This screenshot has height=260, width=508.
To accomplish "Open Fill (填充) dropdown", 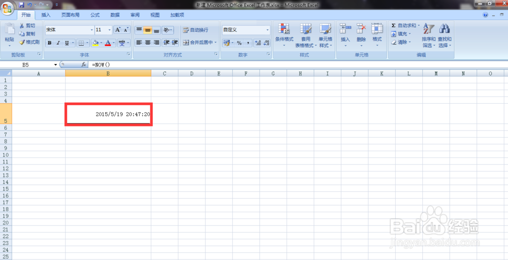I will pos(401,34).
